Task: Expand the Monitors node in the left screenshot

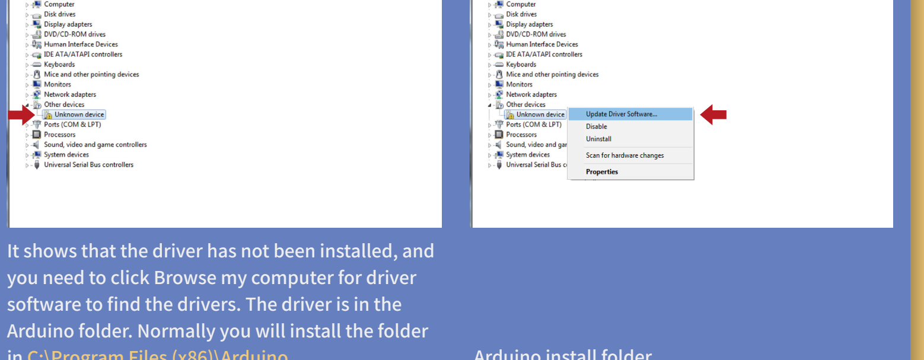Action: point(27,85)
